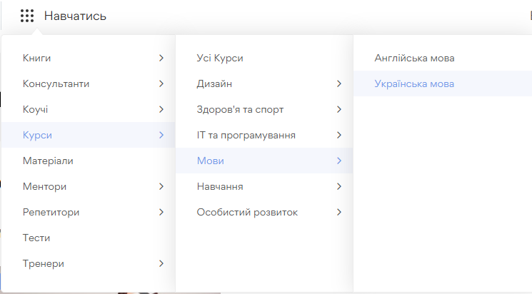Select the Мови category

point(210,161)
